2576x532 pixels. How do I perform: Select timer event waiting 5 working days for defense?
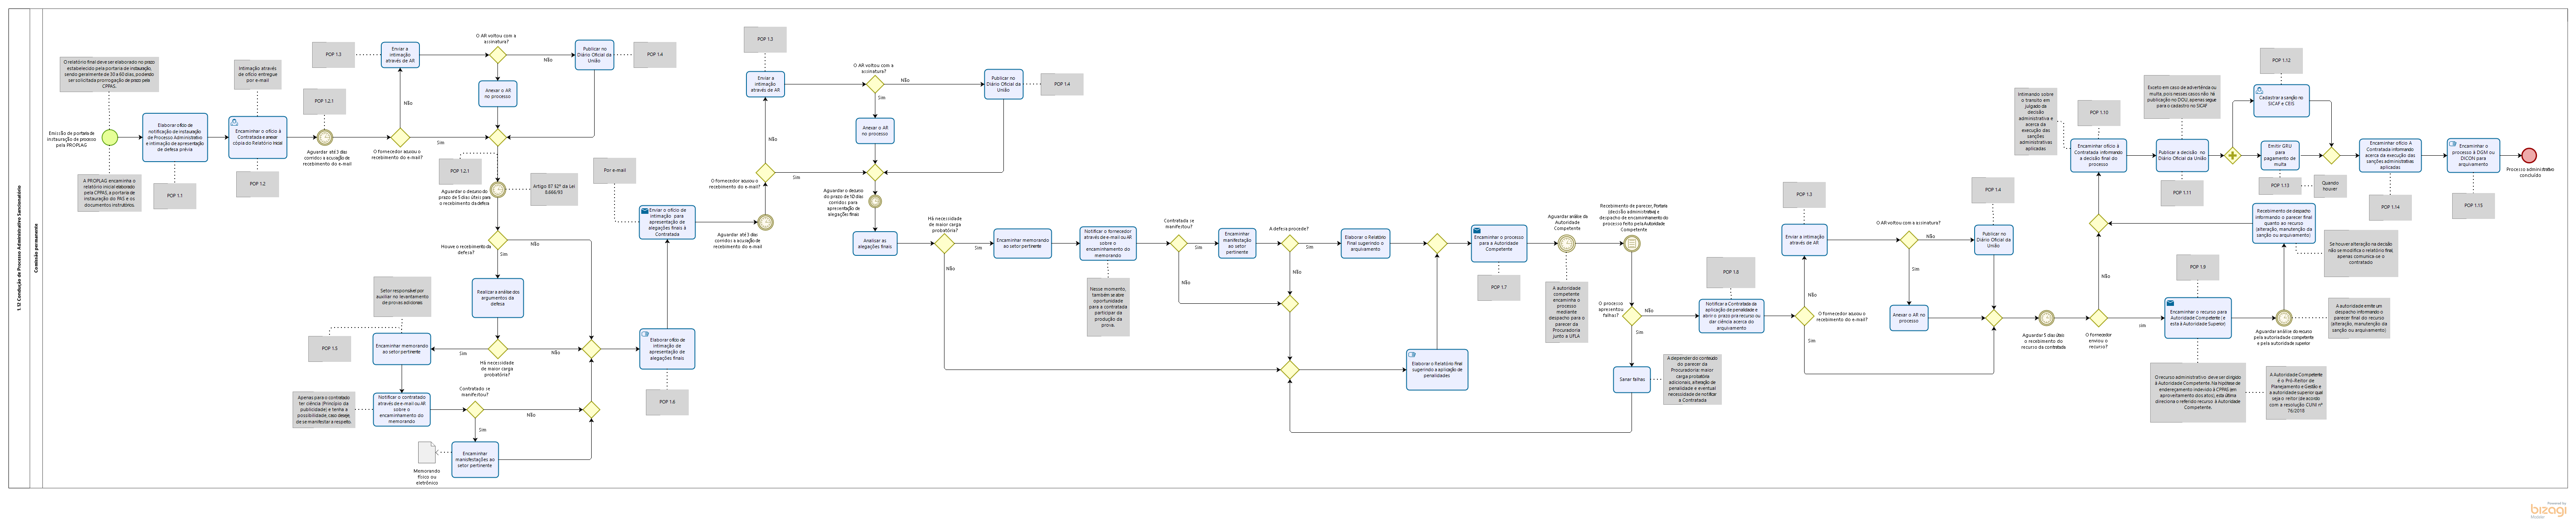[497, 189]
